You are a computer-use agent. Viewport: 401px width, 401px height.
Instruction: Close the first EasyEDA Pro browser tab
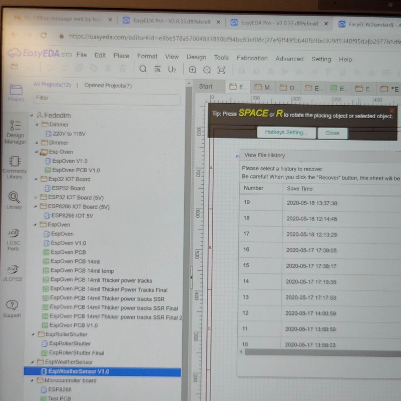pyautogui.click(x=219, y=22)
